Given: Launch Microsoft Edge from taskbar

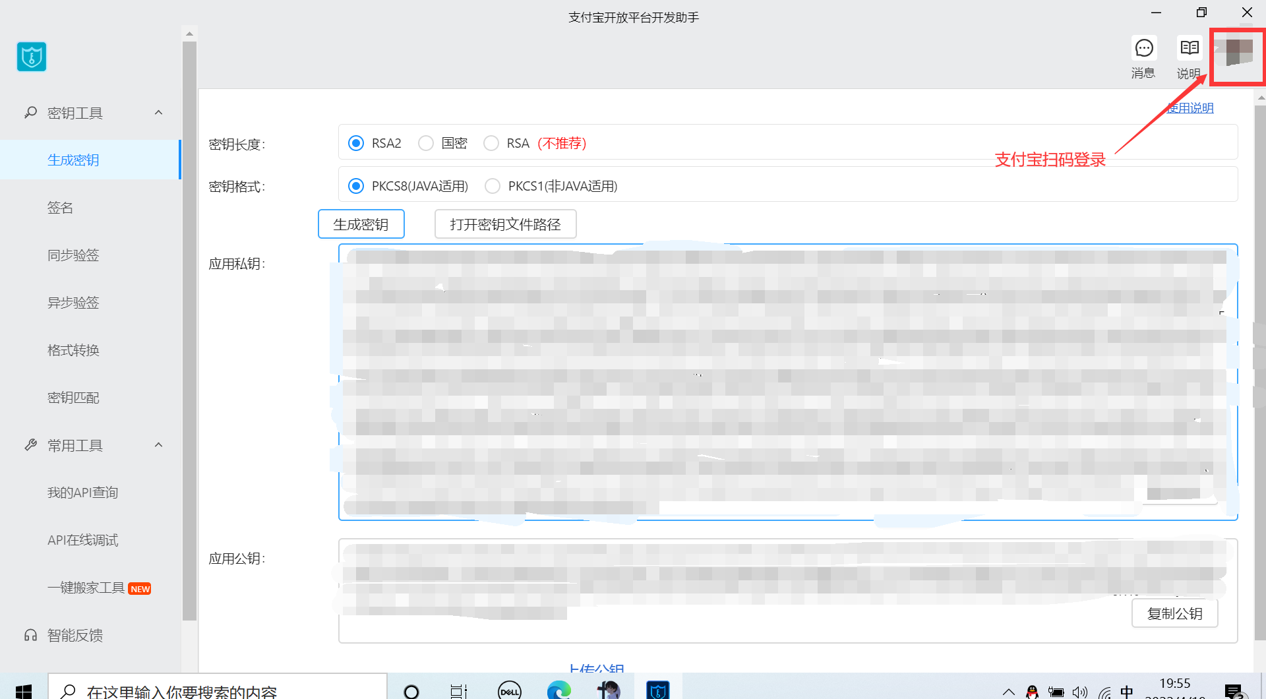Looking at the screenshot, I should coord(558,690).
